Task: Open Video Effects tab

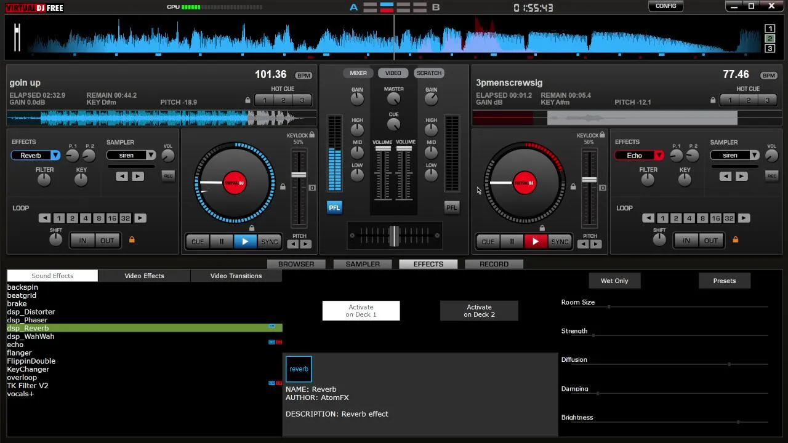Action: [144, 276]
